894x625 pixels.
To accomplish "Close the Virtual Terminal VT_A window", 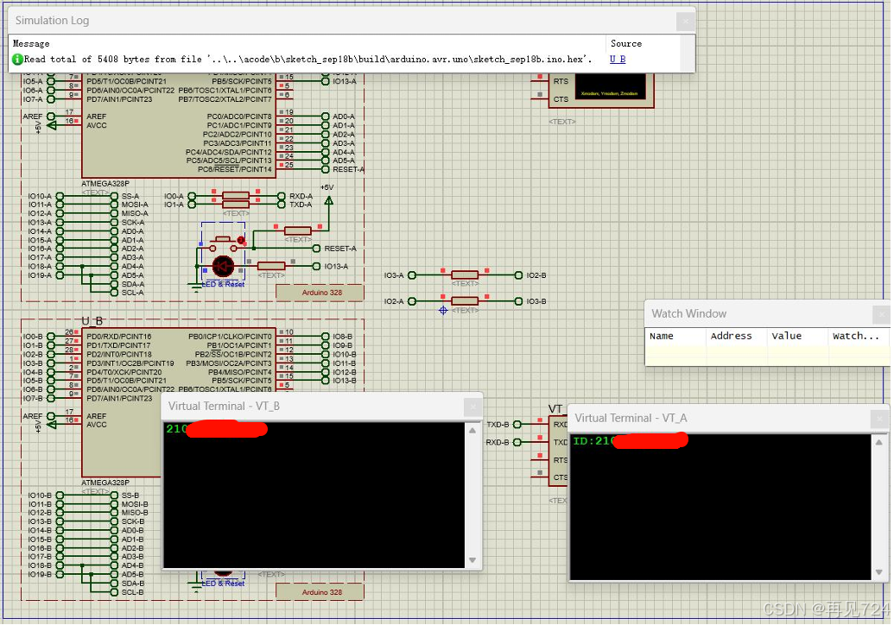I will [x=879, y=419].
